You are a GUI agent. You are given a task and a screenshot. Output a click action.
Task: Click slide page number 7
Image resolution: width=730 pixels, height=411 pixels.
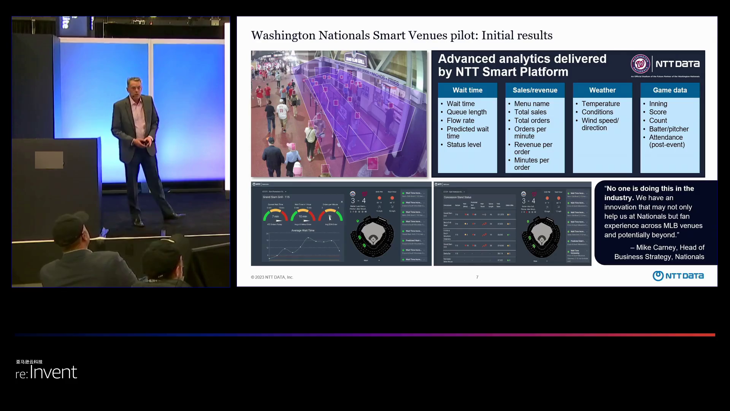477,277
